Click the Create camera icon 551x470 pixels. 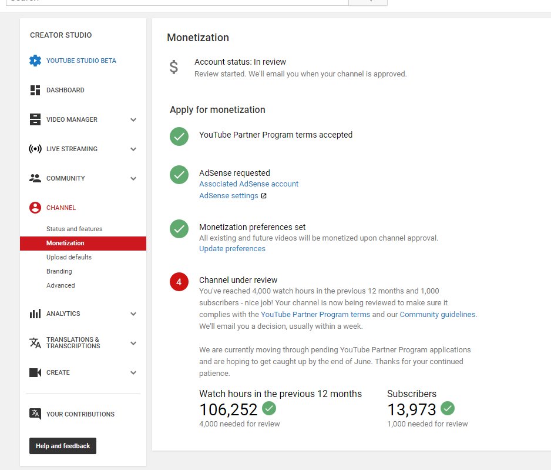(35, 372)
